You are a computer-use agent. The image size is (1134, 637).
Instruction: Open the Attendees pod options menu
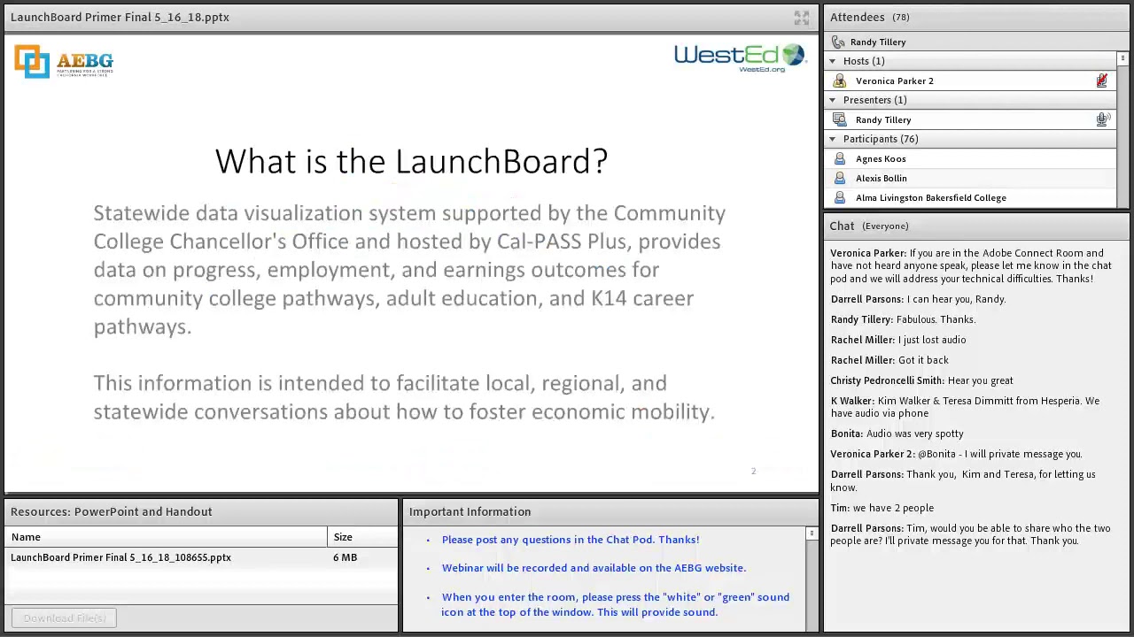[x=1122, y=58]
